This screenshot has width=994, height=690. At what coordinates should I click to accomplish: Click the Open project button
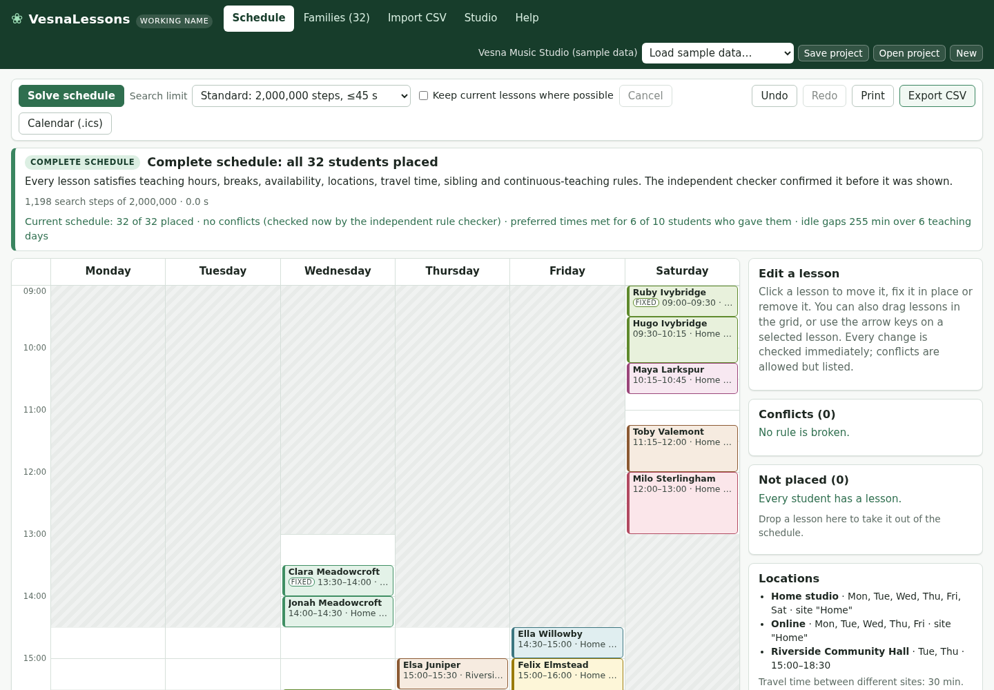tap(909, 53)
